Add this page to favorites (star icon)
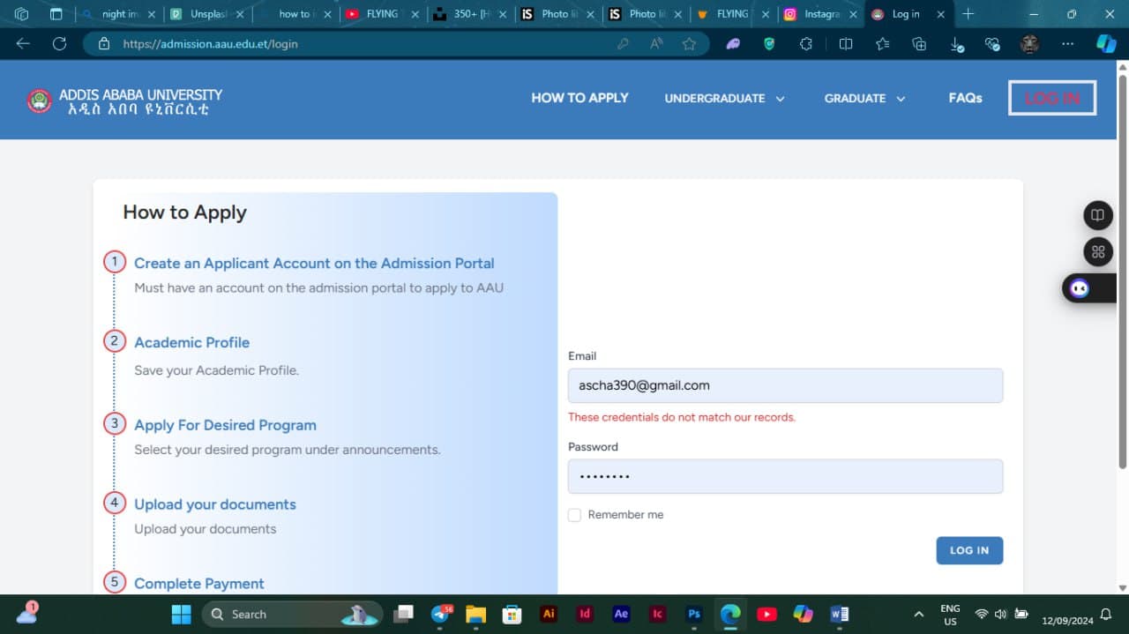 (689, 44)
